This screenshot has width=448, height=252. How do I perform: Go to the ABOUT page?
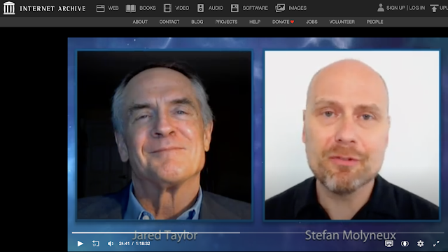coord(140,22)
